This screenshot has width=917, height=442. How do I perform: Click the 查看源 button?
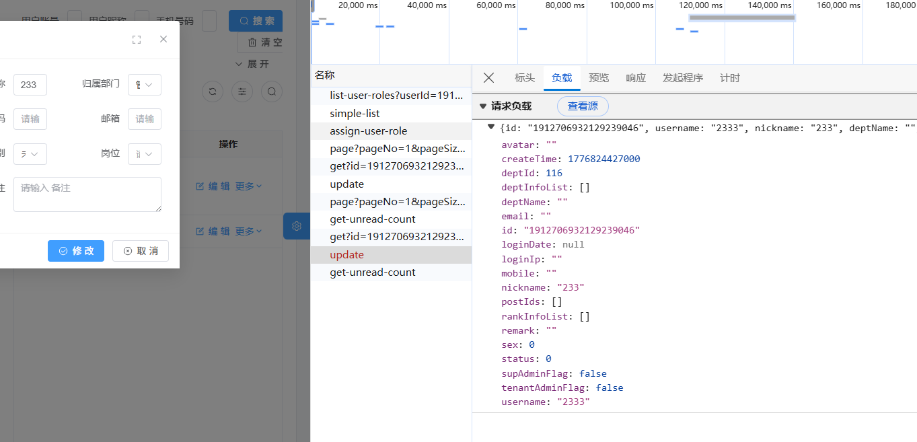[x=583, y=106]
